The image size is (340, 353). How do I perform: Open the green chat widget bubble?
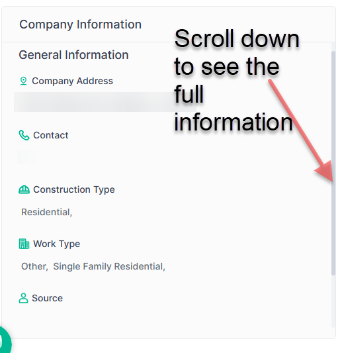point(5,340)
